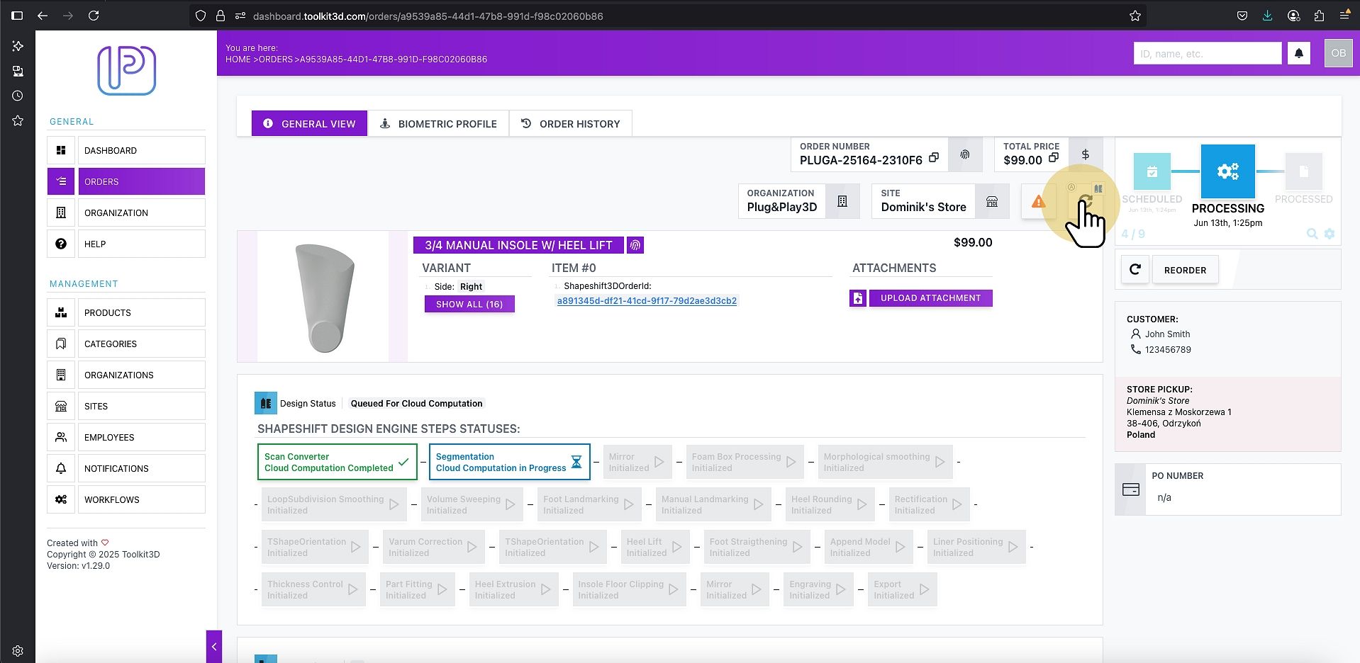Screen dimensions: 1360x663
Task: Open the Order History tab
Action: (571, 123)
